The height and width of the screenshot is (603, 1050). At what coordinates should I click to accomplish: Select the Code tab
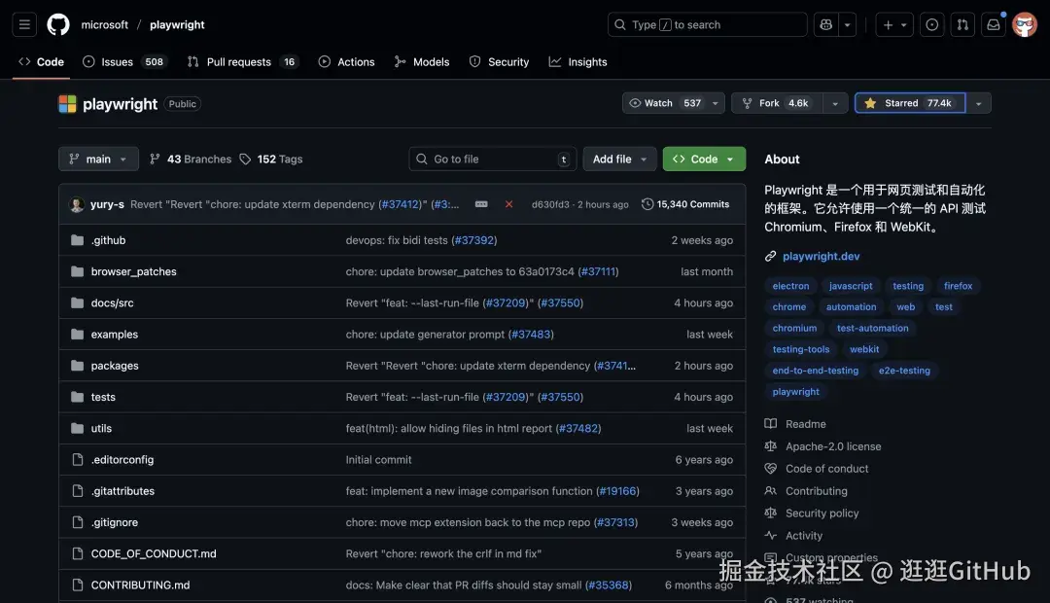point(42,61)
